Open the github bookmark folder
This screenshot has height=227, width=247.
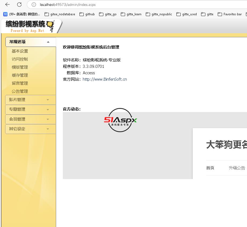click(87, 14)
